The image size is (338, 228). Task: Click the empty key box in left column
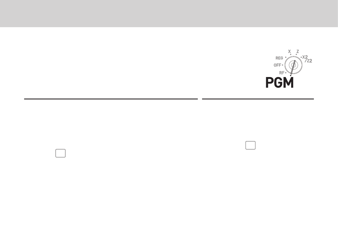[60, 153]
